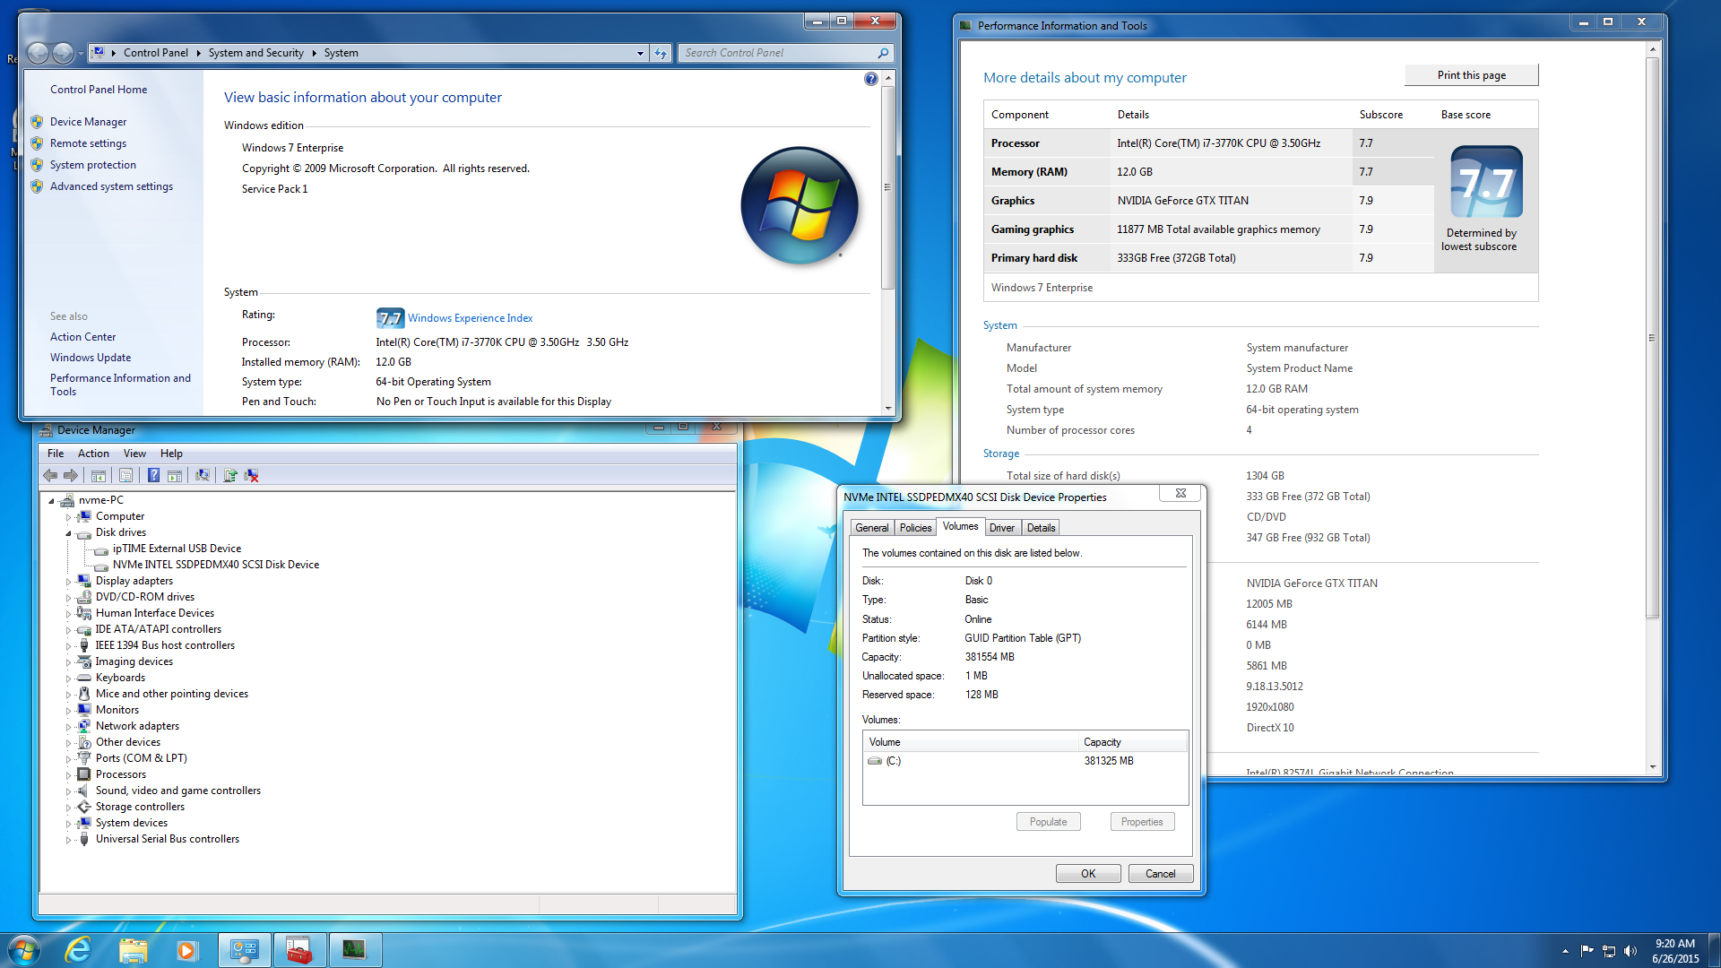The image size is (1721, 968).
Task: Click the Forward button in Control Panel window
Action: coord(63,53)
